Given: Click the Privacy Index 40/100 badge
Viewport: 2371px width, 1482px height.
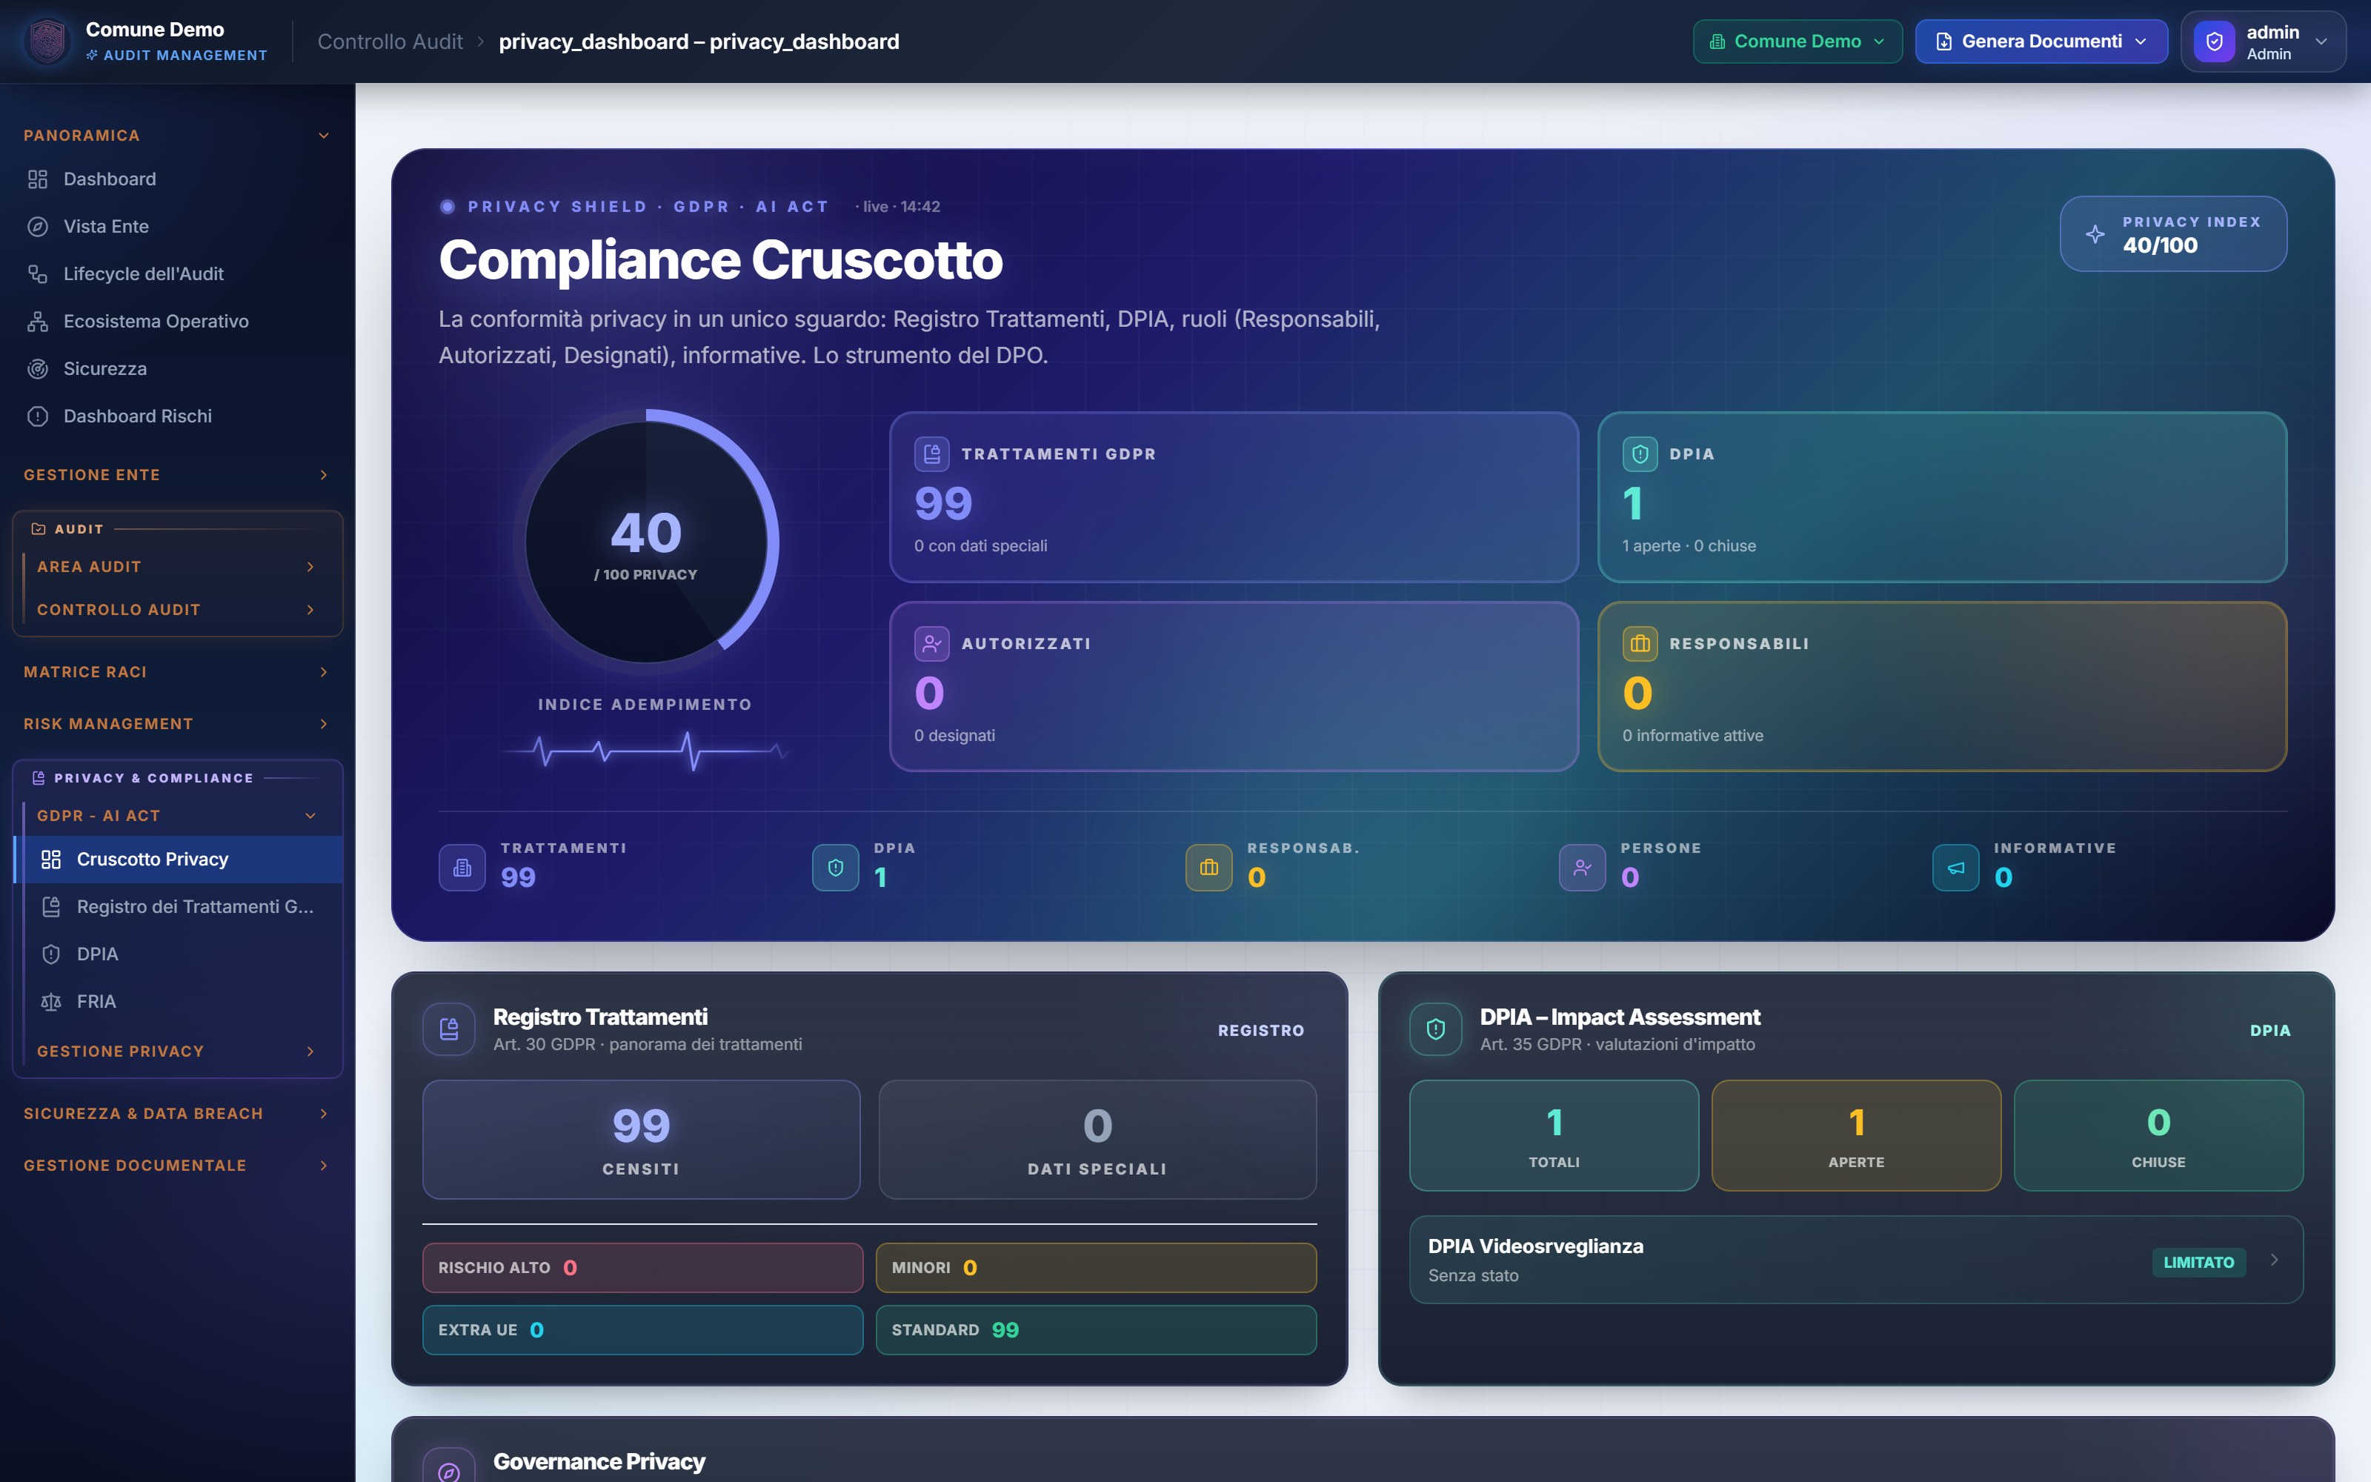Looking at the screenshot, I should coord(2173,234).
